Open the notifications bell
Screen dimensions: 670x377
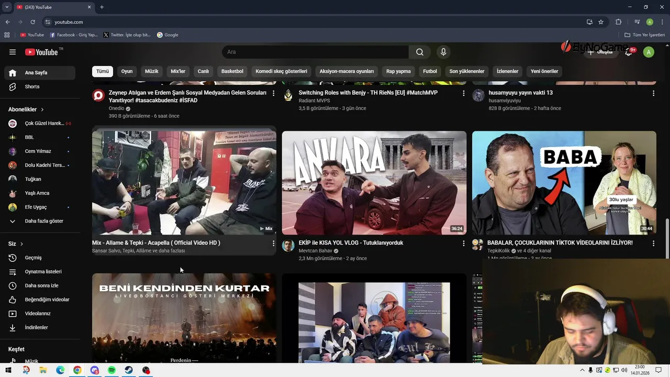[x=629, y=52]
